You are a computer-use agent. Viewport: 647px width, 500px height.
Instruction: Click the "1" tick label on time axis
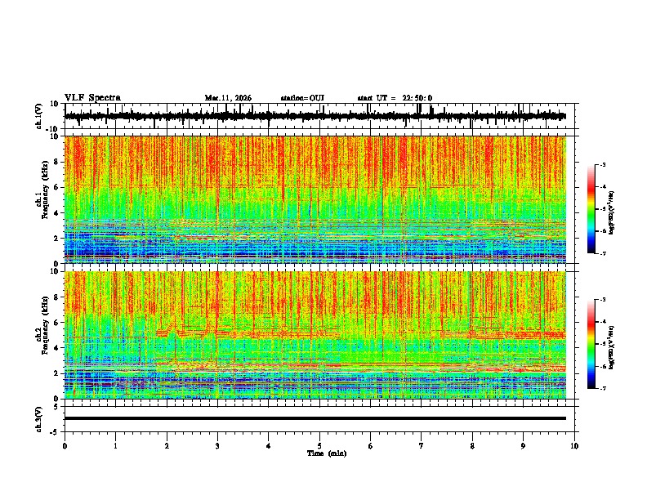115,446
